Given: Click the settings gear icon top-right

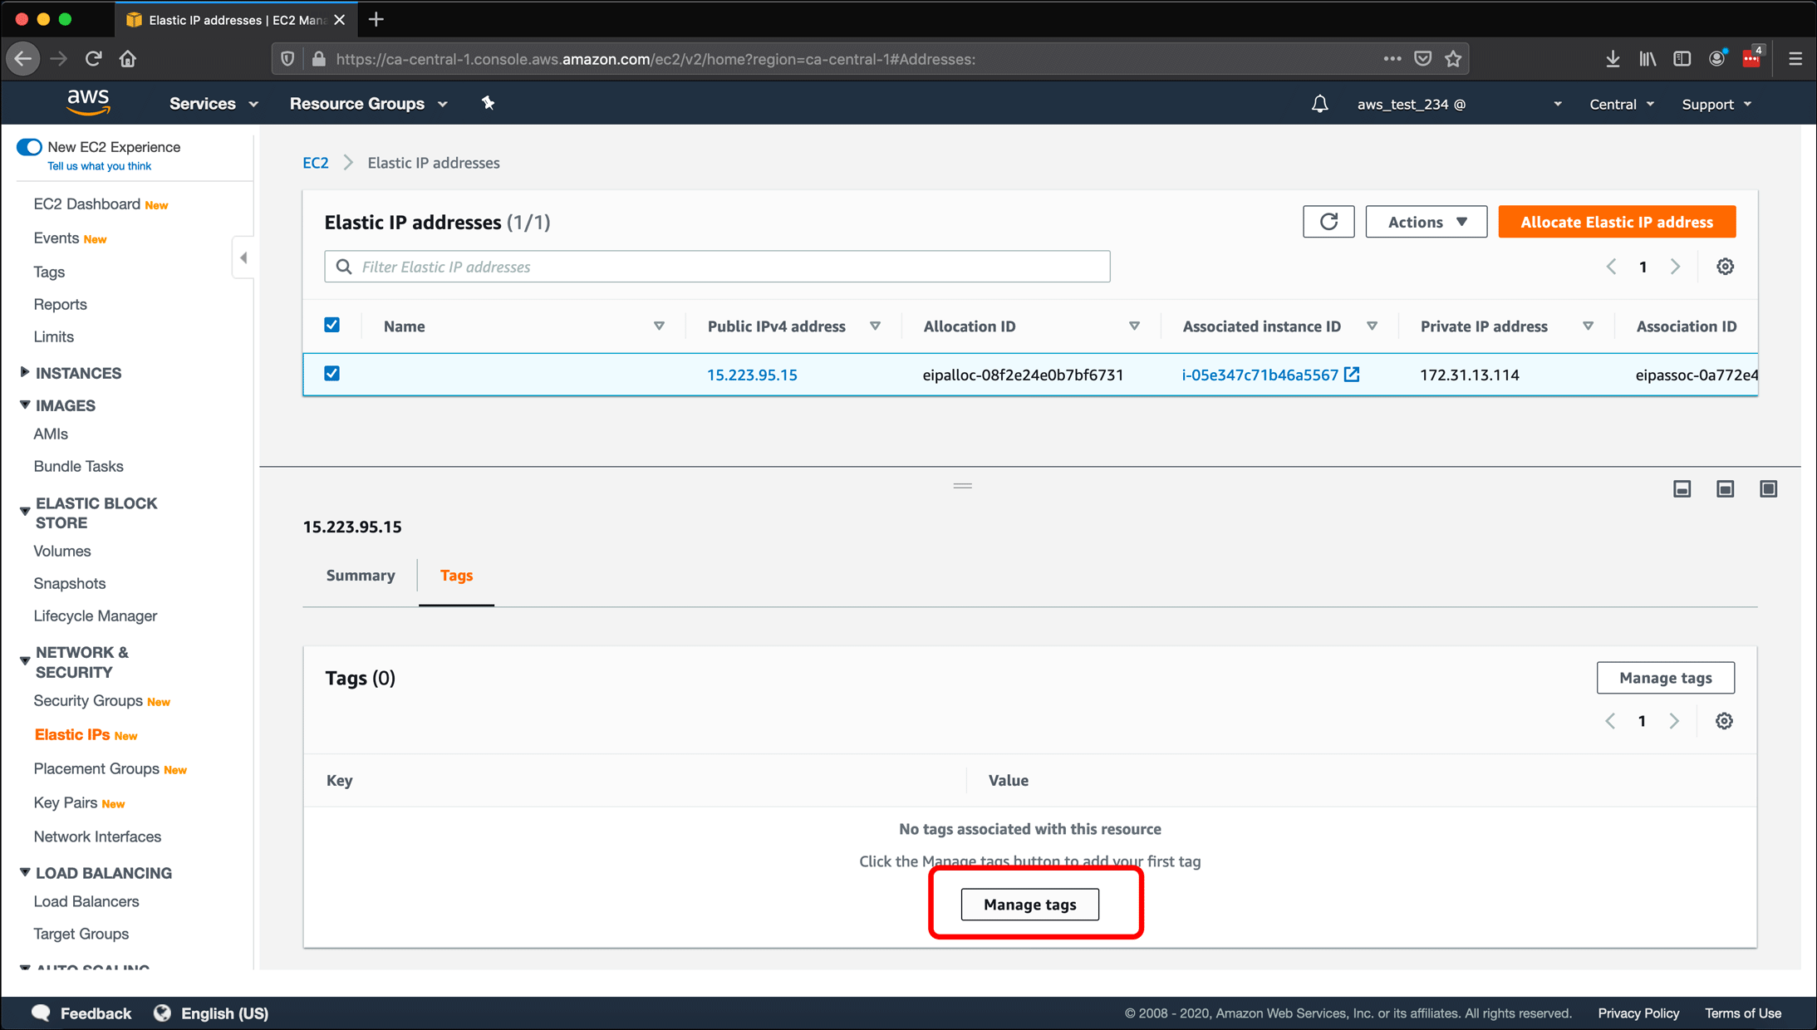Looking at the screenshot, I should pyautogui.click(x=1725, y=266).
